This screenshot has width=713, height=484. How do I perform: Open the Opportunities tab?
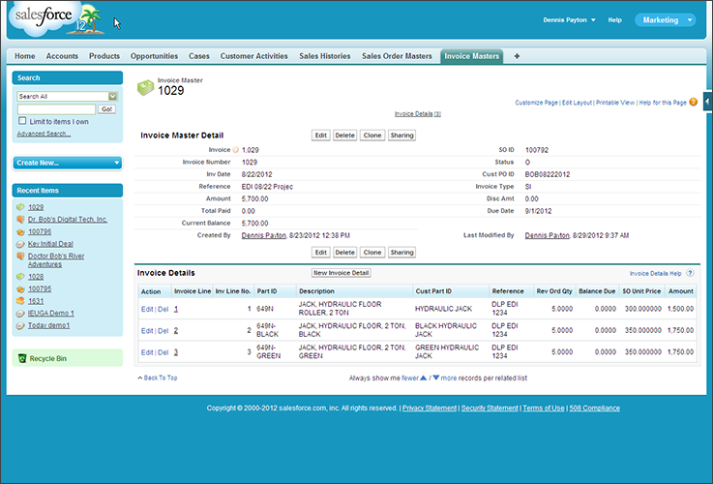154,56
